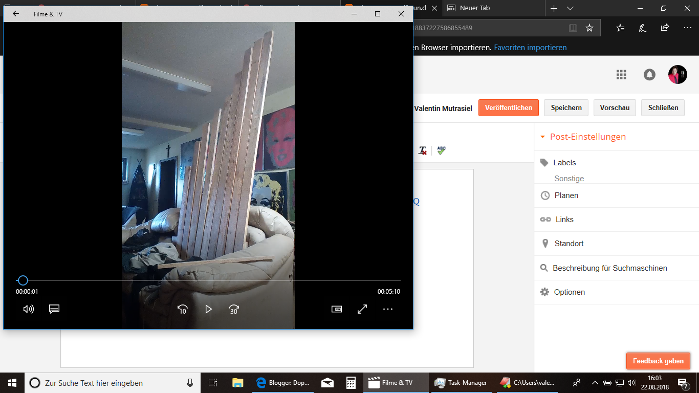Click remove formatting icon in editor
This screenshot has width=699, height=393.
click(x=423, y=150)
